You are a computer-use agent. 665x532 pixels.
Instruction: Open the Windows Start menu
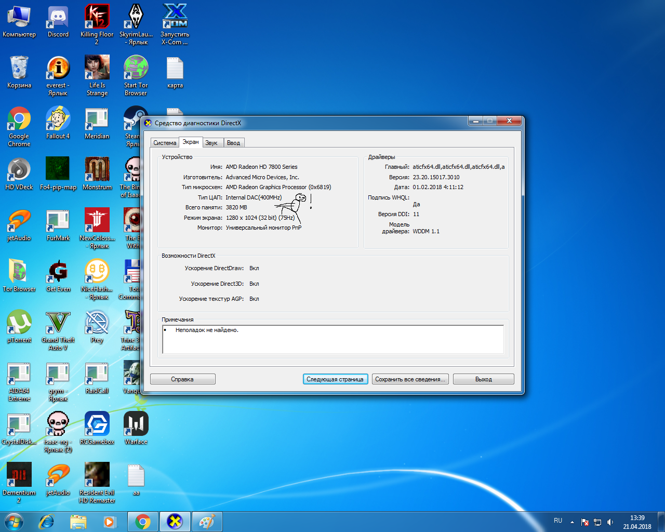(14, 522)
